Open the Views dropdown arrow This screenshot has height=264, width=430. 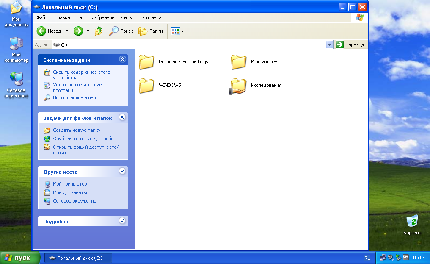(x=183, y=31)
